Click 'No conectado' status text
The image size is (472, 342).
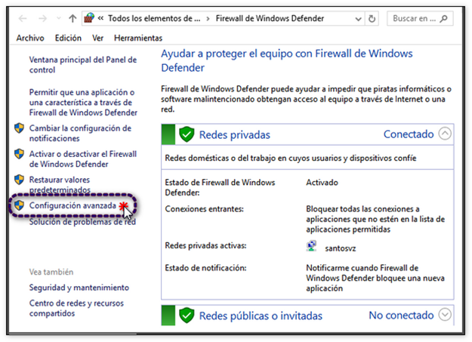pos(401,316)
